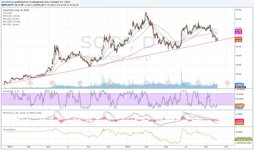Click the orange 18.8896 stochastic value tag

240,105
